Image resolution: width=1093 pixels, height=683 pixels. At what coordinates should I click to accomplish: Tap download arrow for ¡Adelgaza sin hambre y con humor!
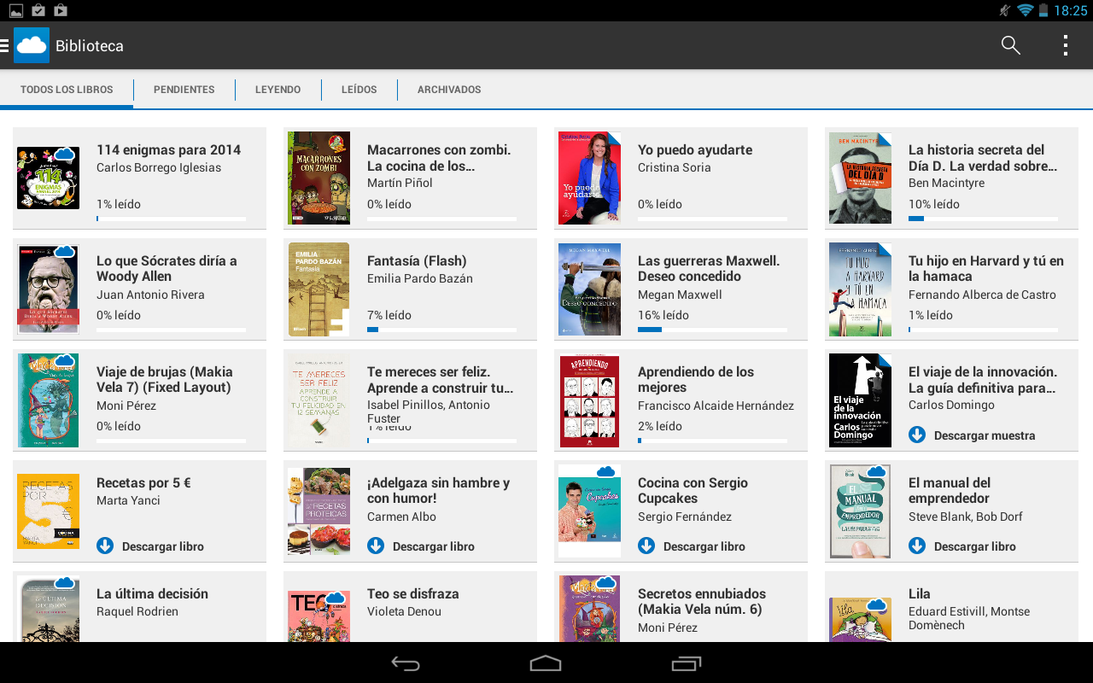pyautogui.click(x=376, y=546)
